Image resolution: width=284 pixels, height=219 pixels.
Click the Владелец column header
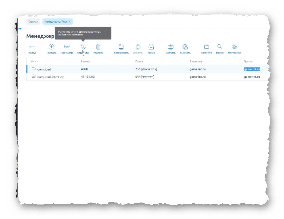point(196,62)
